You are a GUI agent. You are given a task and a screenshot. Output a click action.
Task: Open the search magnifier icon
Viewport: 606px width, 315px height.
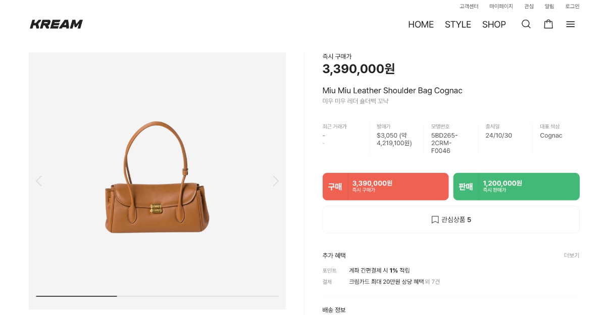coord(526,24)
